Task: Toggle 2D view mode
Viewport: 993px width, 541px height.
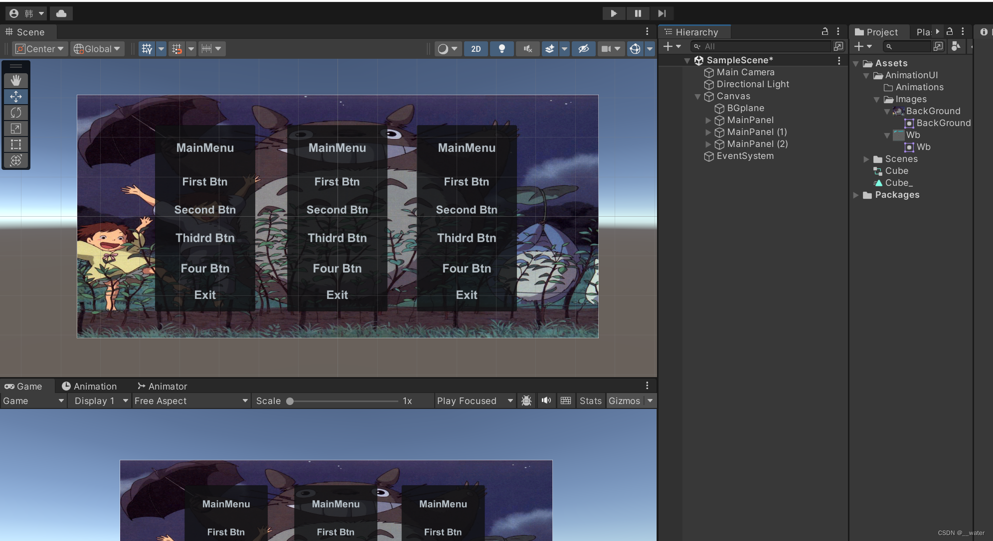Action: tap(476, 49)
